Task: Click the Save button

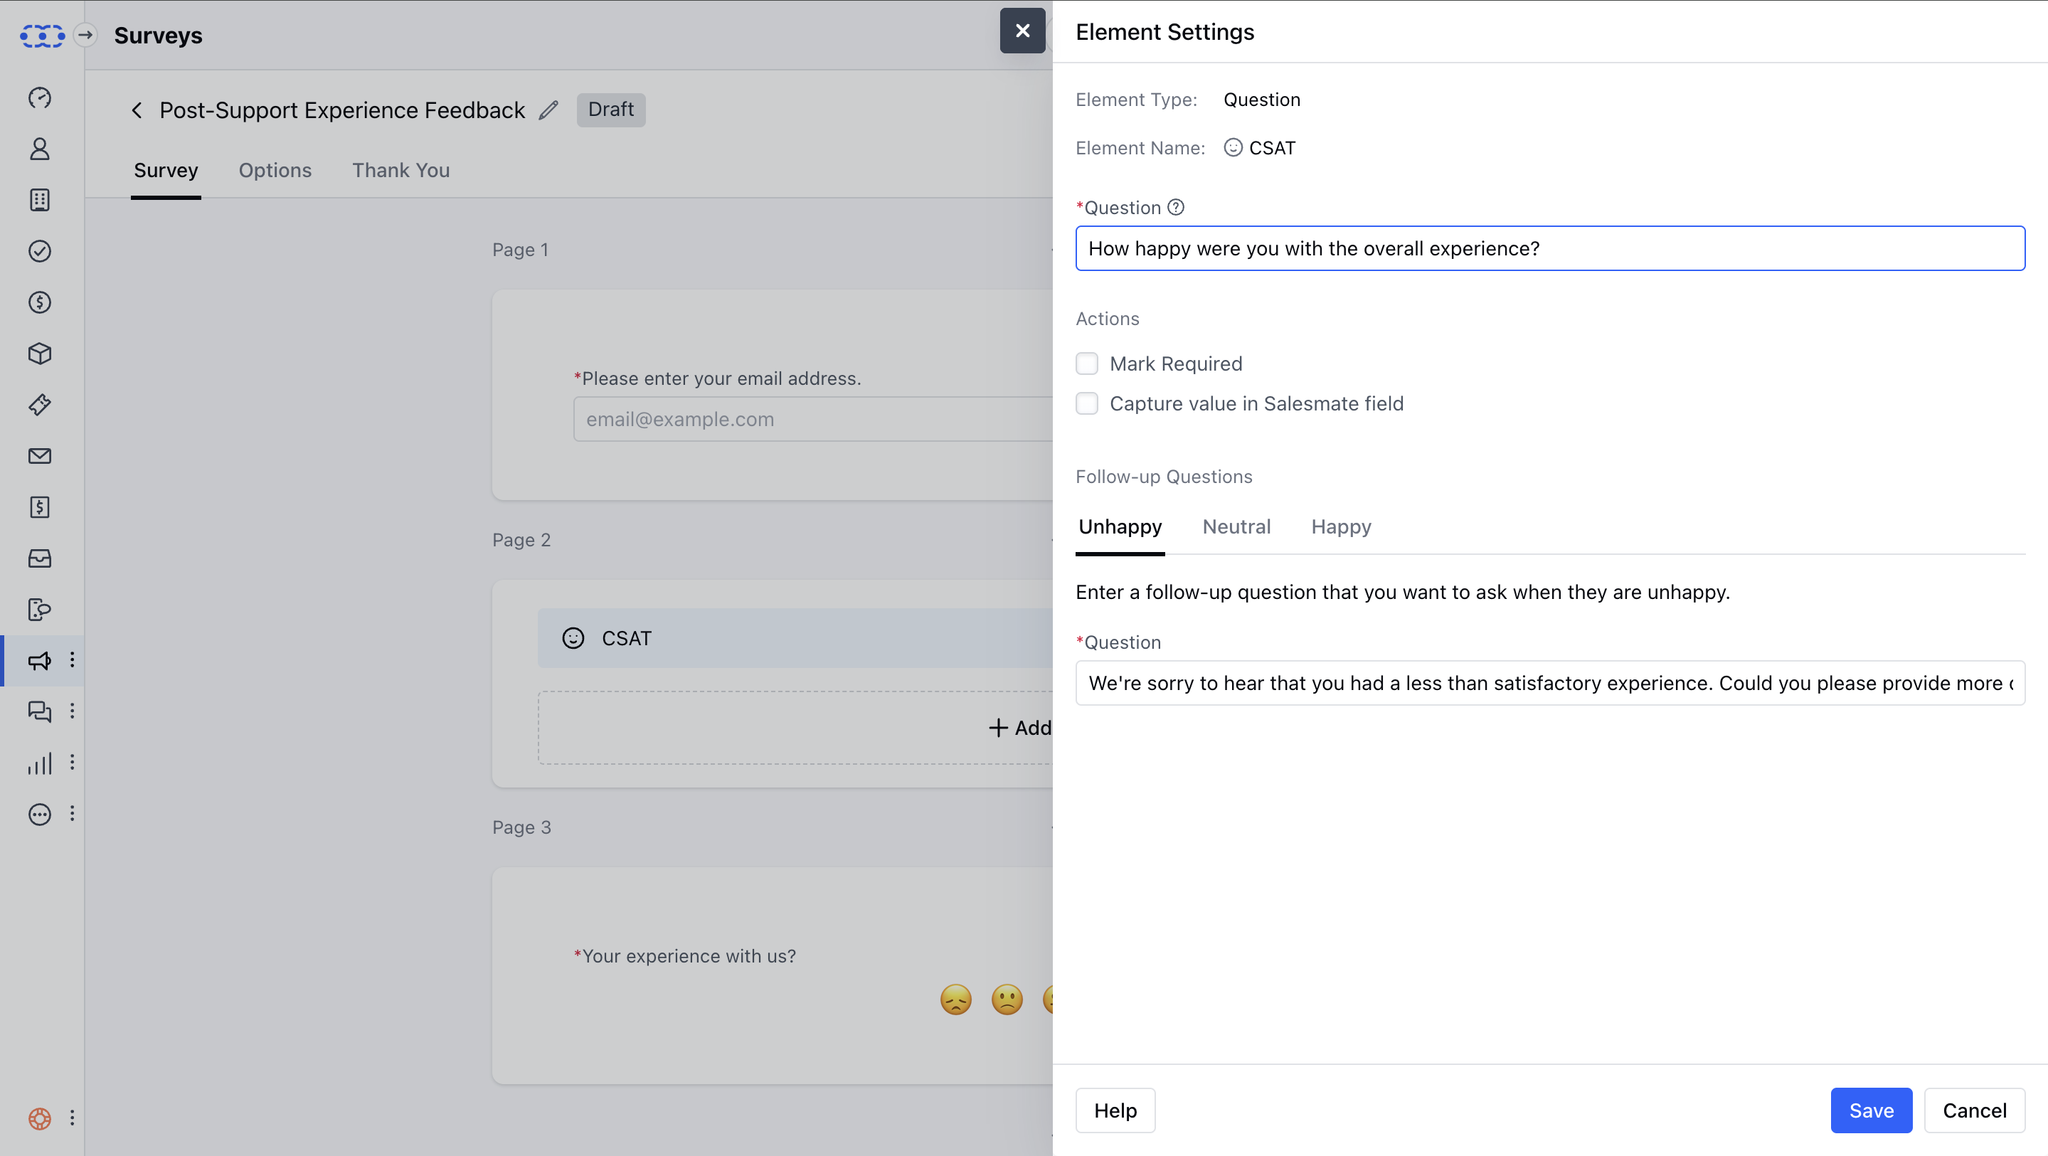Action: point(1872,1110)
